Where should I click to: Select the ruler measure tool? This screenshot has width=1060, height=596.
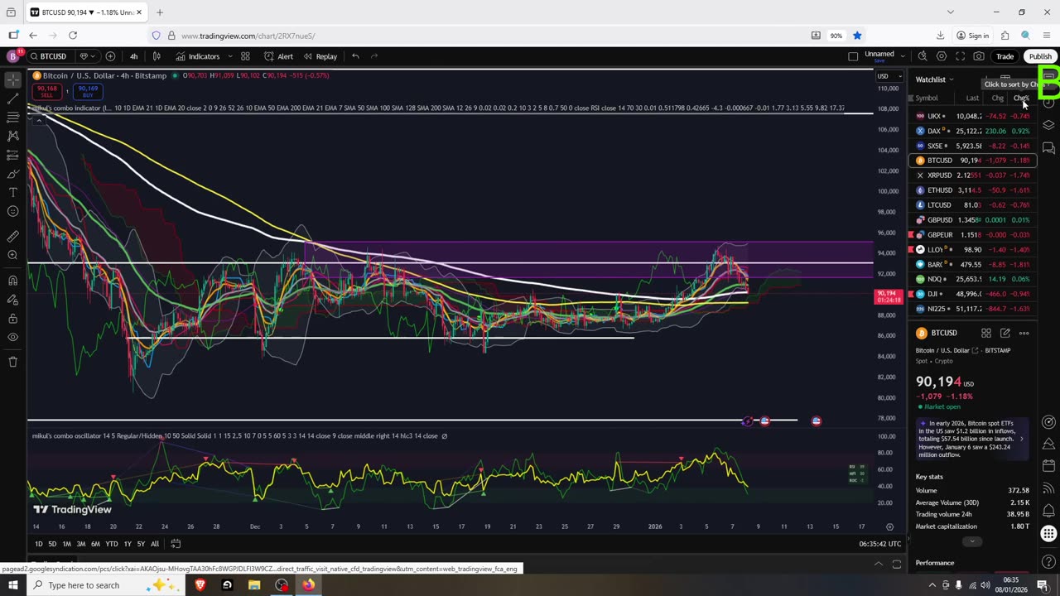point(13,237)
